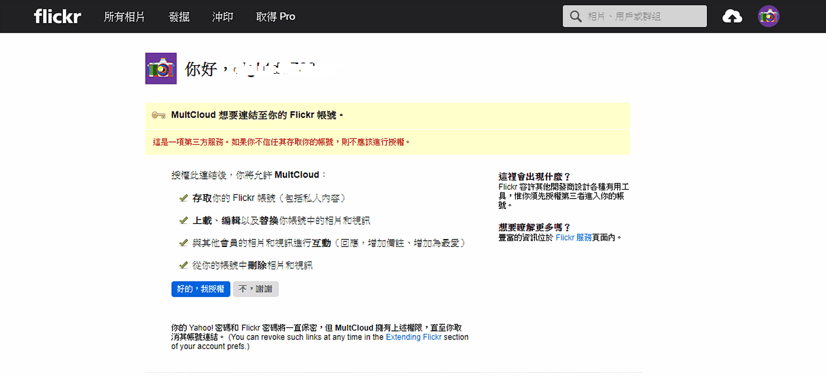The image size is (826, 378).
Task: Click the 這裡會出現什麼？ heading
Action: [535, 177]
